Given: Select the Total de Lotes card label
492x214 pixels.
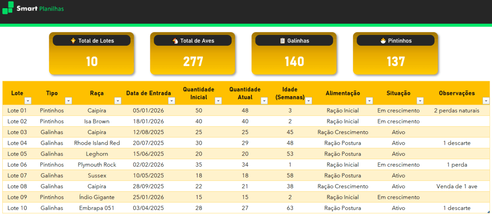Looking at the screenshot, I should pyautogui.click(x=96, y=41).
